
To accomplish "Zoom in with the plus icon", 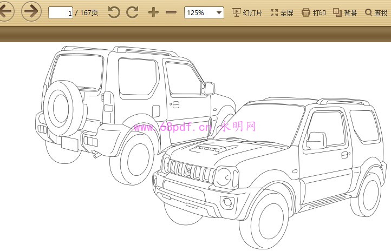I will coord(153,12).
